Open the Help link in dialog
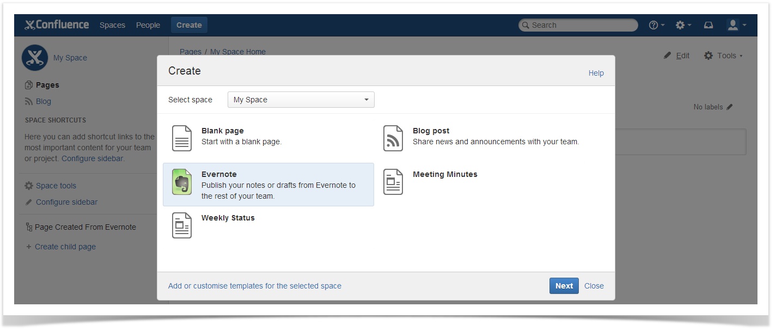This screenshot has width=776, height=331. pyautogui.click(x=596, y=72)
